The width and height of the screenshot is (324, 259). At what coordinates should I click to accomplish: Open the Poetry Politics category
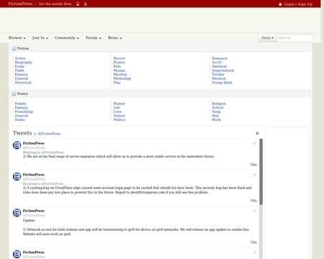pyautogui.click(x=120, y=119)
